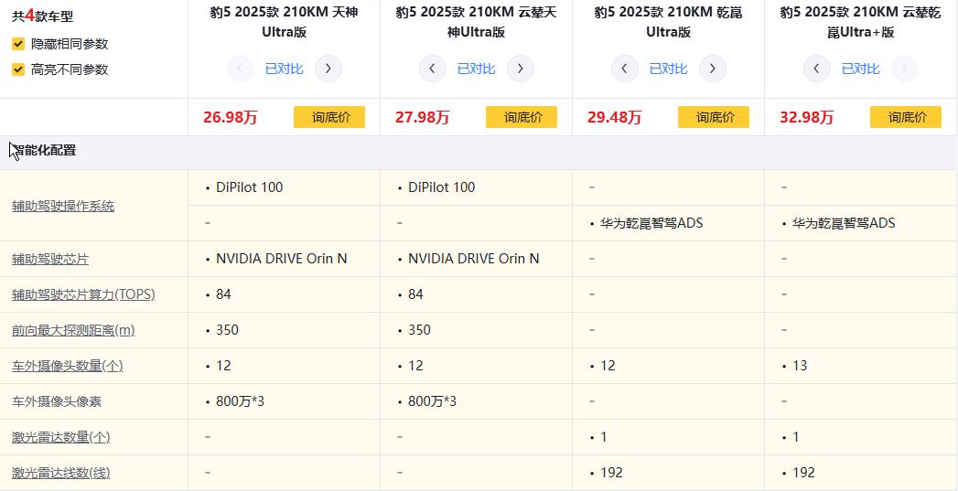Click the 前向最大探测距离(m) parameter label
The width and height of the screenshot is (958, 491).
pyautogui.click(x=73, y=330)
